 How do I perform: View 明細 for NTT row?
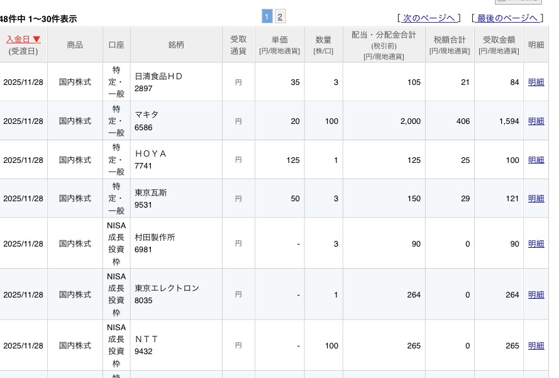(x=536, y=346)
